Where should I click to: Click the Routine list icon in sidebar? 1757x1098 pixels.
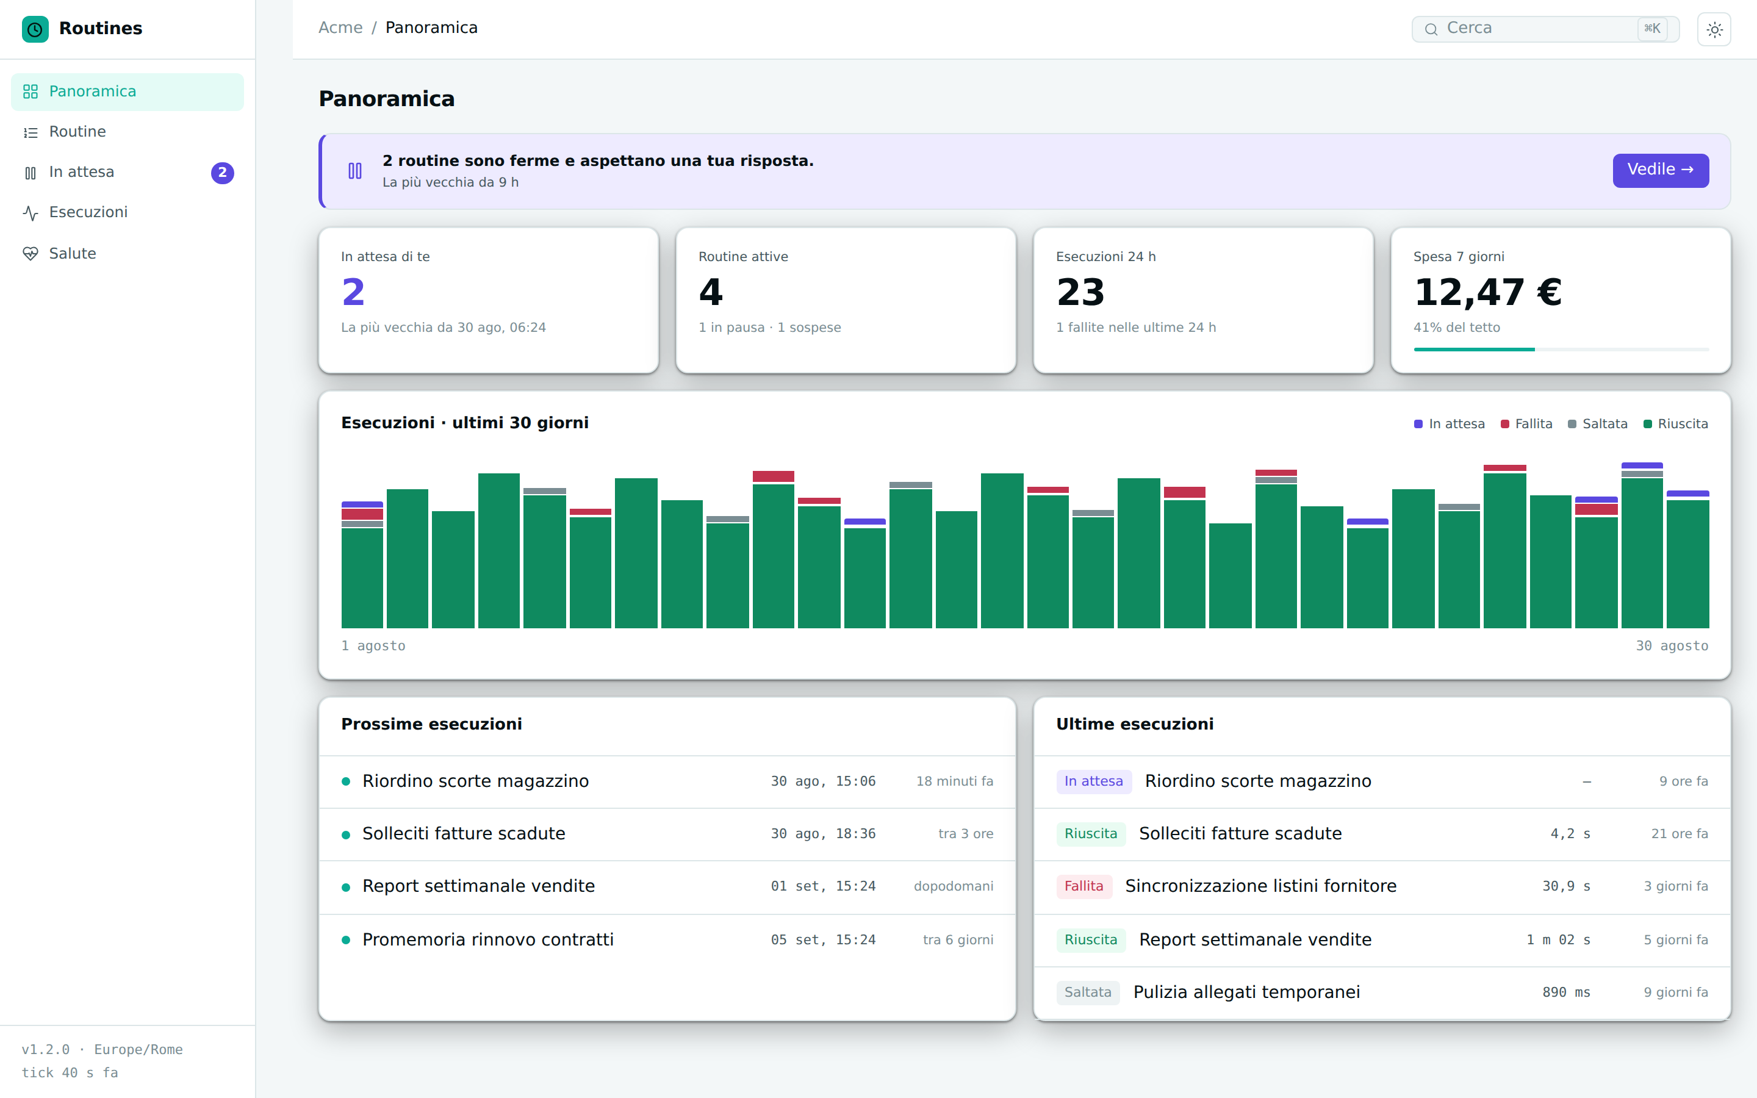pyautogui.click(x=31, y=132)
